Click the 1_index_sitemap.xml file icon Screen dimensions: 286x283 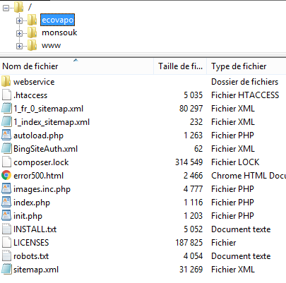coord(6,122)
